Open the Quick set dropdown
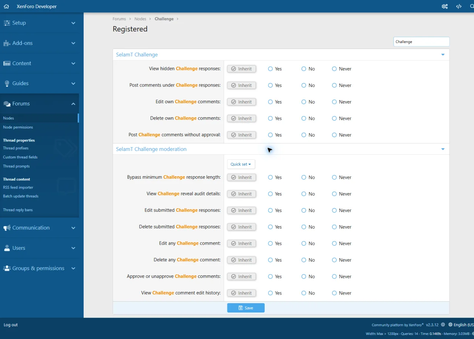474x339 pixels. coord(241,164)
